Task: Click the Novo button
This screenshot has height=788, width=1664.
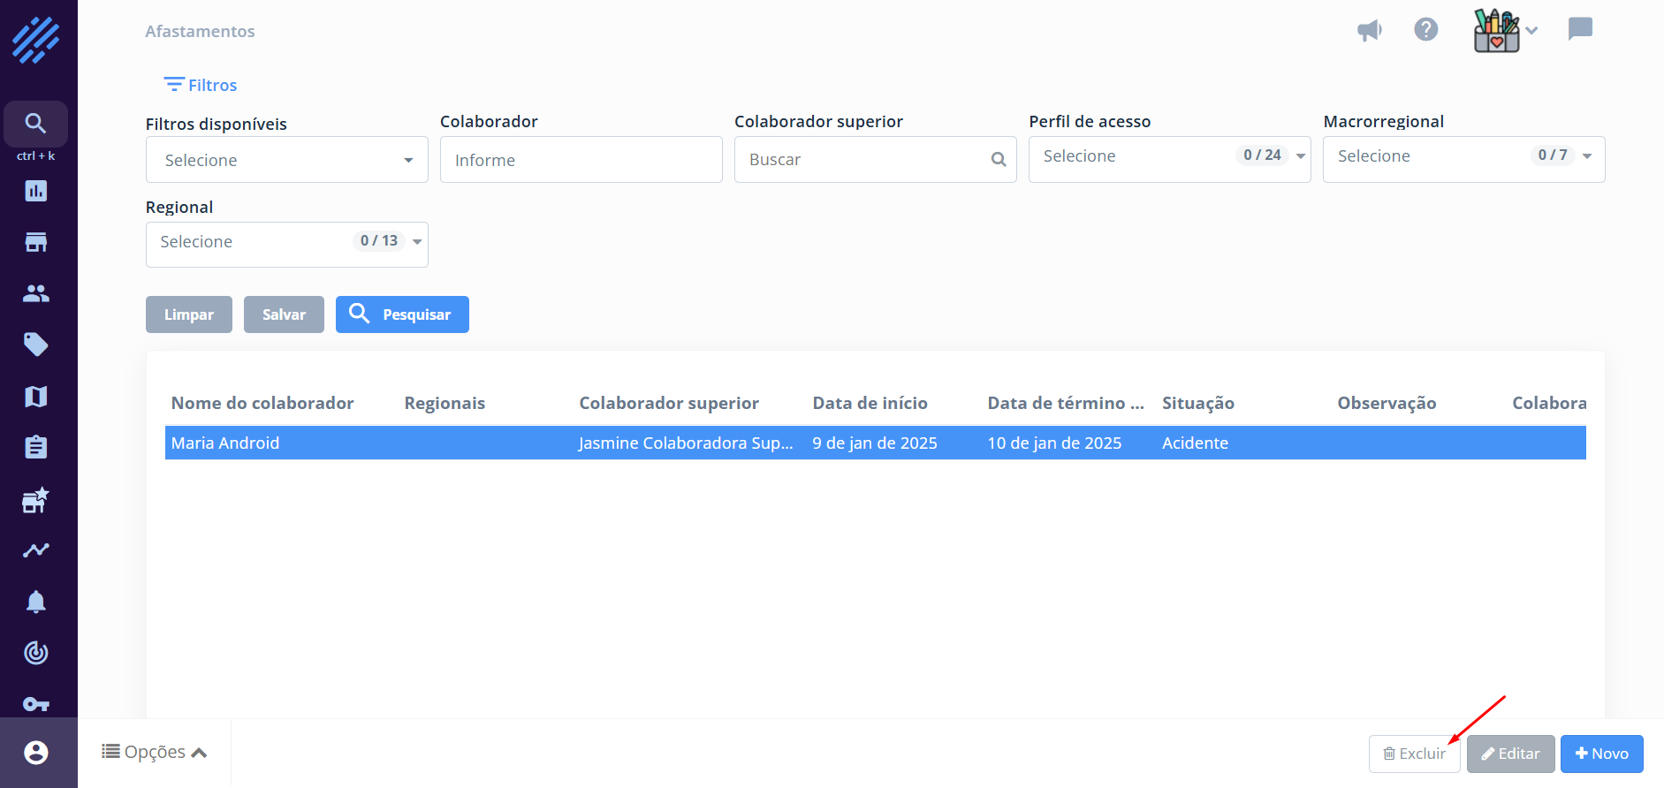Action: click(1602, 754)
